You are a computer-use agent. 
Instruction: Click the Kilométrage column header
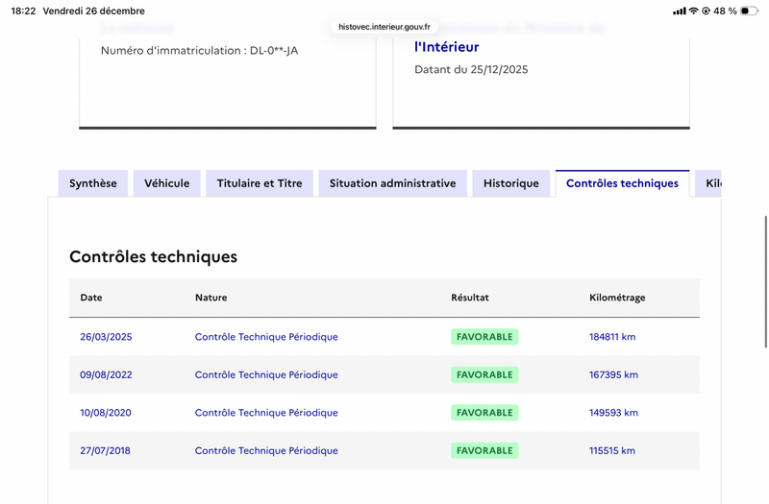click(617, 298)
